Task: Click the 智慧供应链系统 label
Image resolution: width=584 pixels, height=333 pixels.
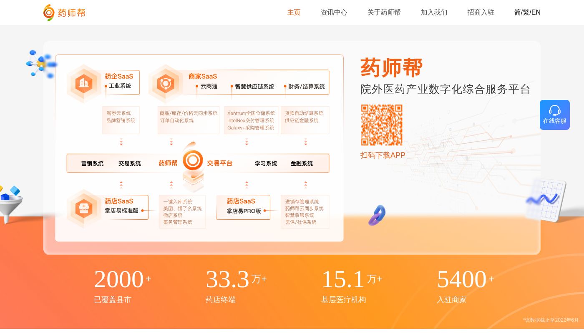Action: pos(254,87)
